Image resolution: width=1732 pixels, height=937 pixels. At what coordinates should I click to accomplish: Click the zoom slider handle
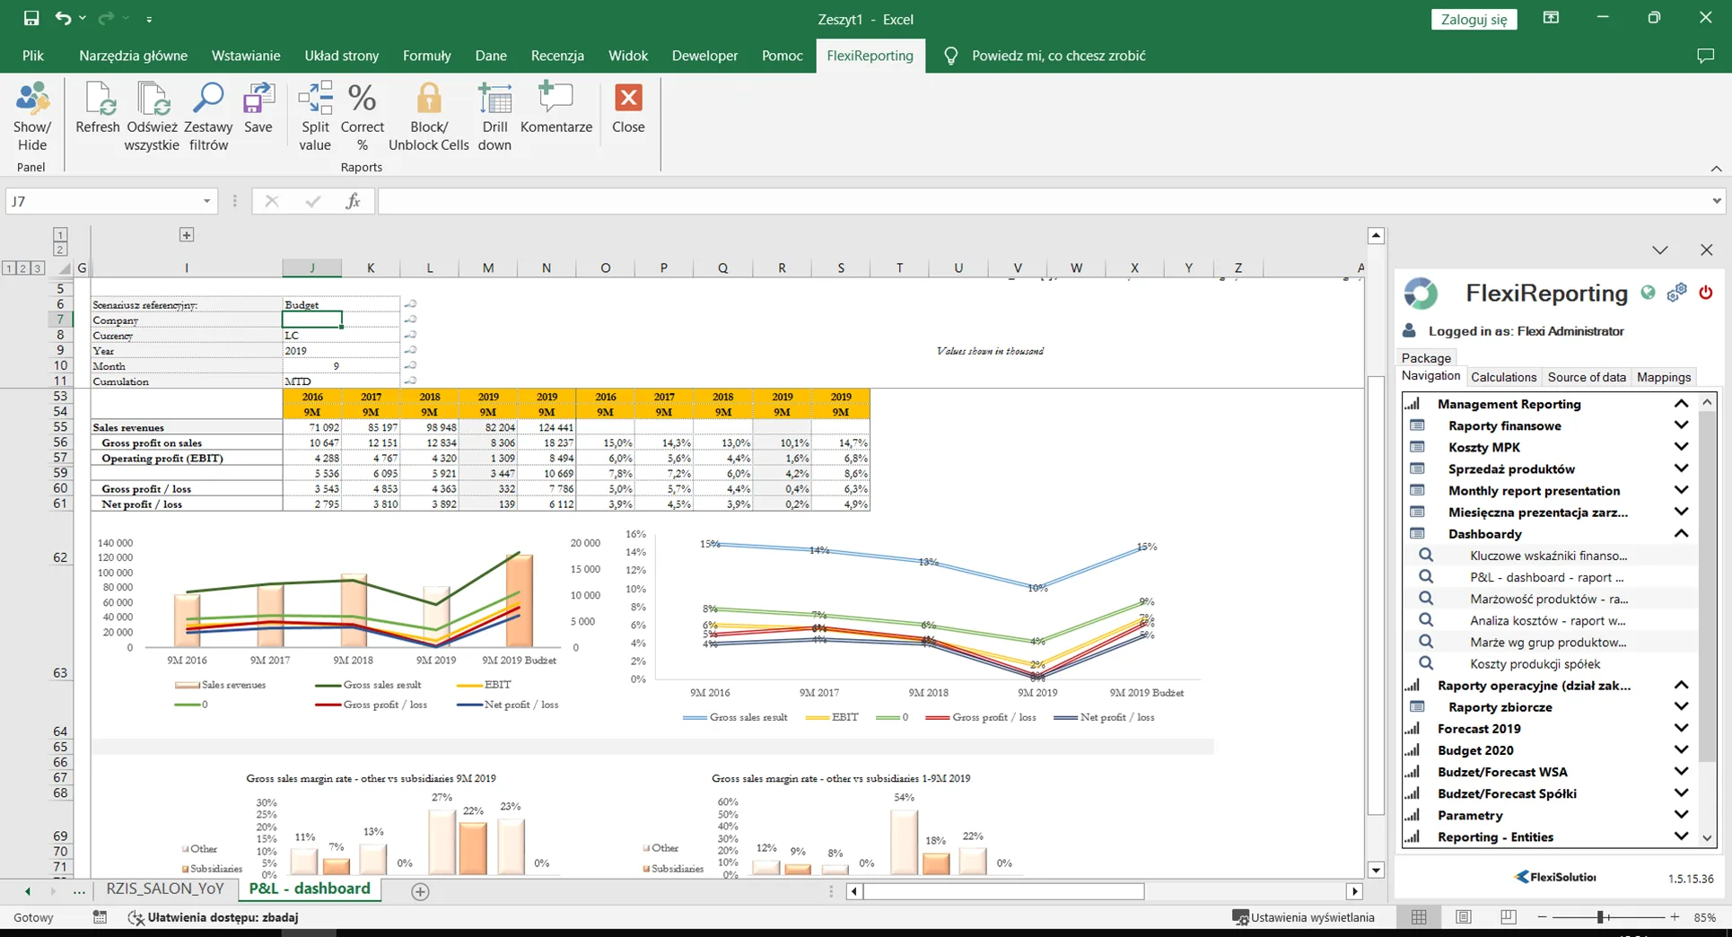click(x=1601, y=916)
